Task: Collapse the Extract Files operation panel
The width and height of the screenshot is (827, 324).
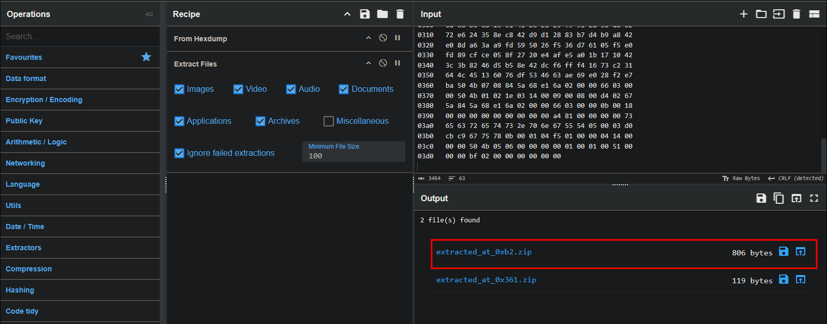Action: [369, 63]
